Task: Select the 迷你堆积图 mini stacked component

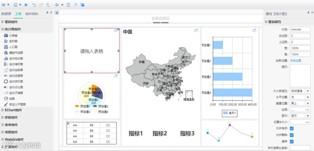Action: 13,64
